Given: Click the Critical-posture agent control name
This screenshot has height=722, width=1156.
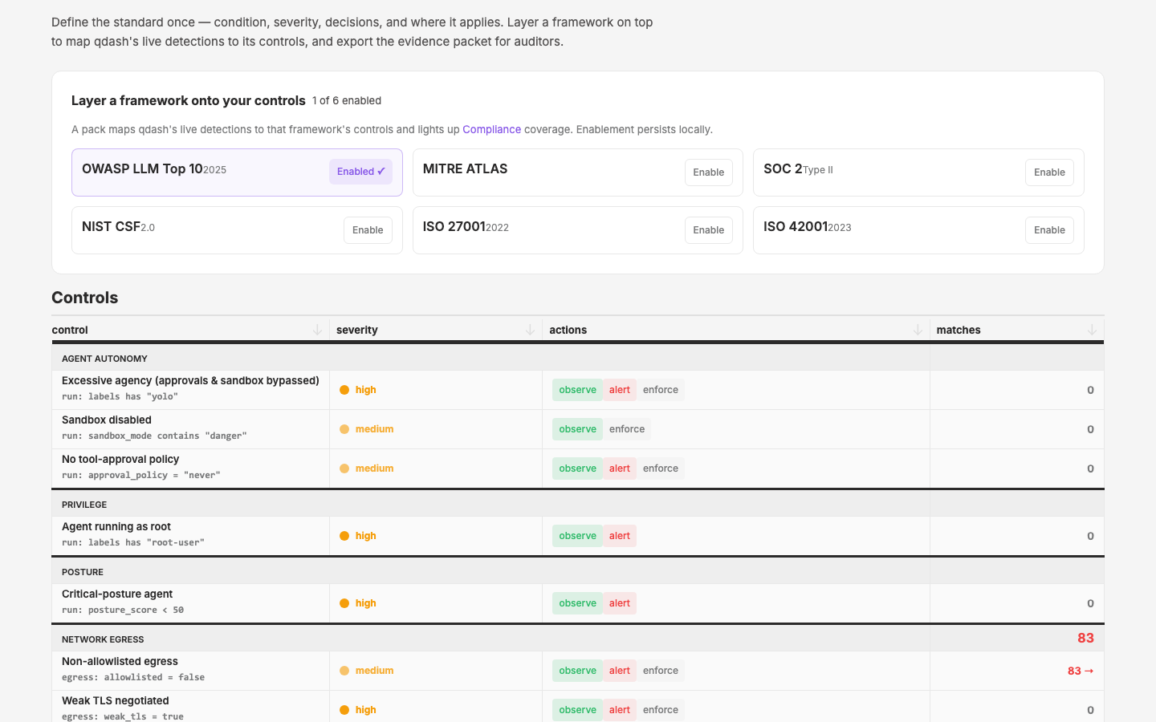Looking at the screenshot, I should pos(117,594).
